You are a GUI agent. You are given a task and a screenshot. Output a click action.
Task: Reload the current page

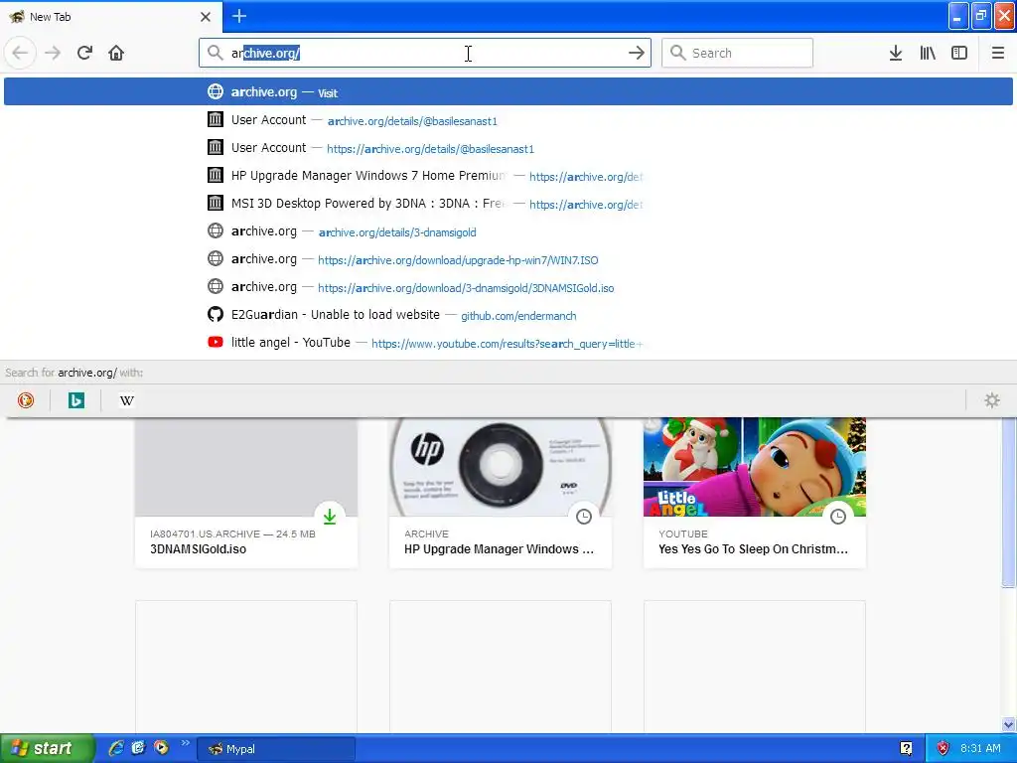point(84,53)
